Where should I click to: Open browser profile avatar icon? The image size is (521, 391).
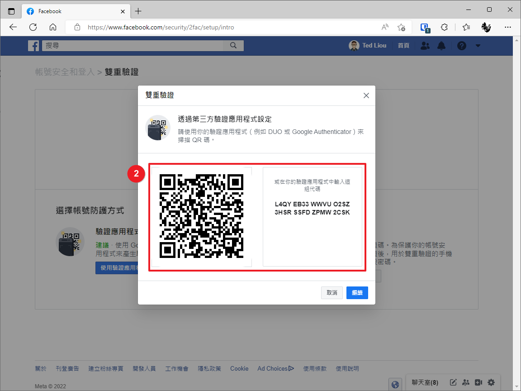point(486,27)
